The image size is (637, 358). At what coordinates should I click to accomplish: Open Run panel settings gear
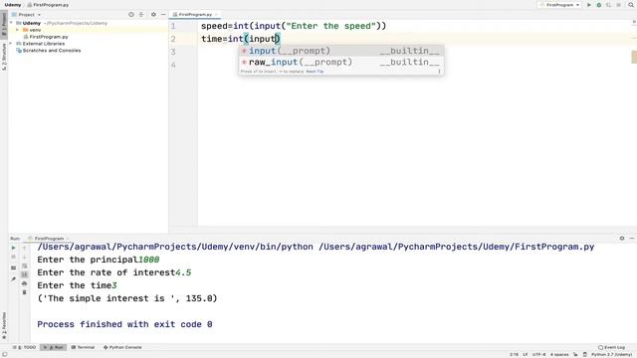click(622, 239)
